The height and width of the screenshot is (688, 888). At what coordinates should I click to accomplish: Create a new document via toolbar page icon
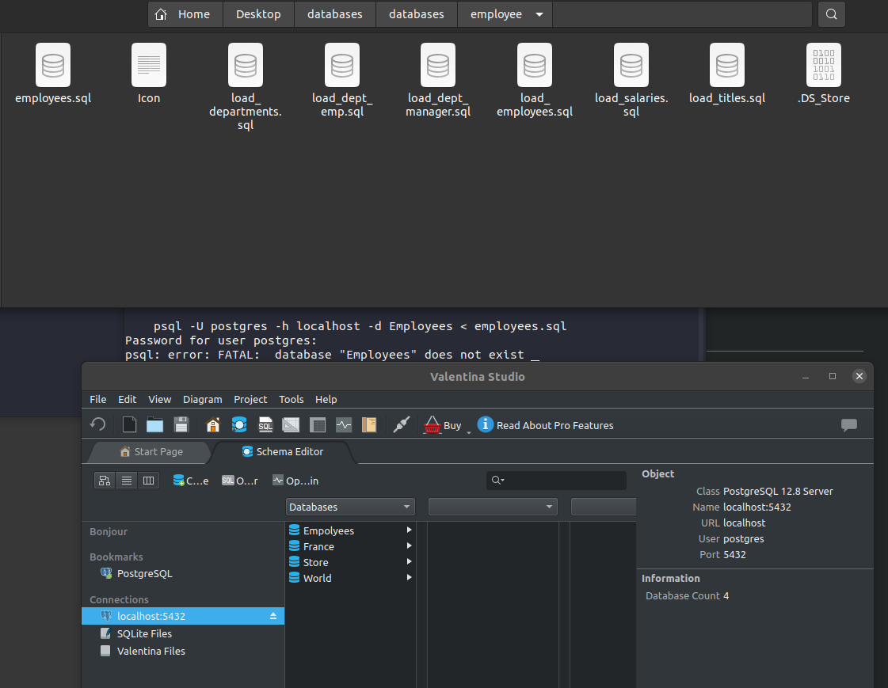[x=129, y=424]
